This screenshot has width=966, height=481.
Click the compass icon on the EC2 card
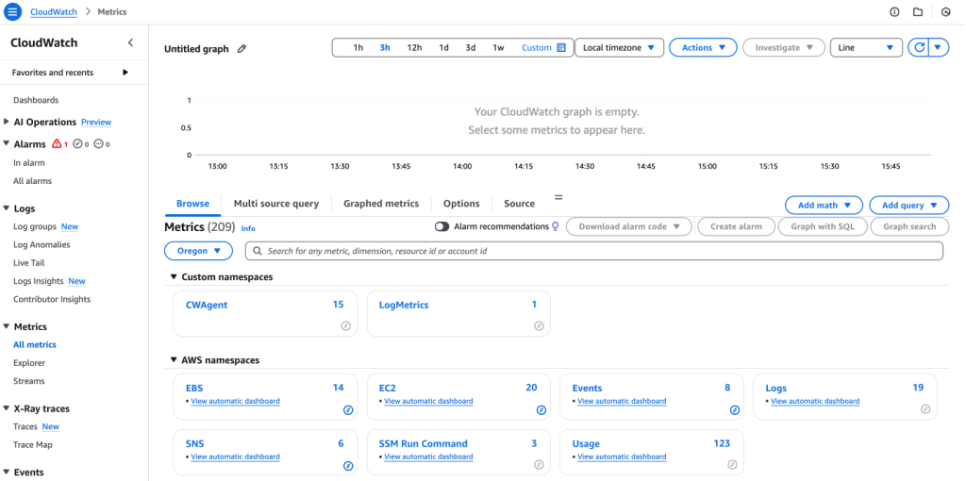[x=541, y=410]
